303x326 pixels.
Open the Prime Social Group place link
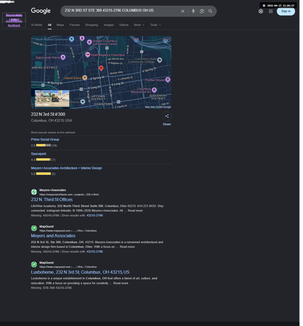(x=46, y=140)
